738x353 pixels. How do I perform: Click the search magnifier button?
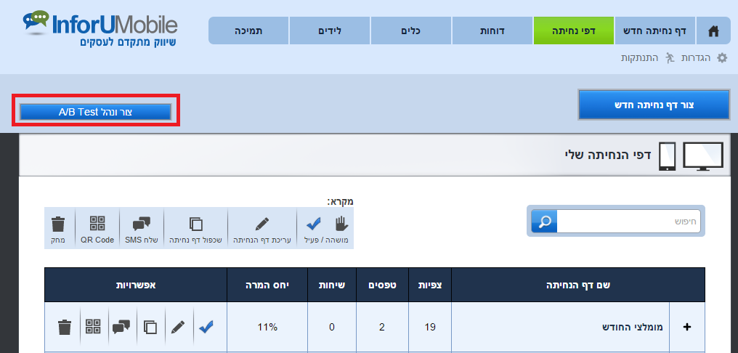544,222
